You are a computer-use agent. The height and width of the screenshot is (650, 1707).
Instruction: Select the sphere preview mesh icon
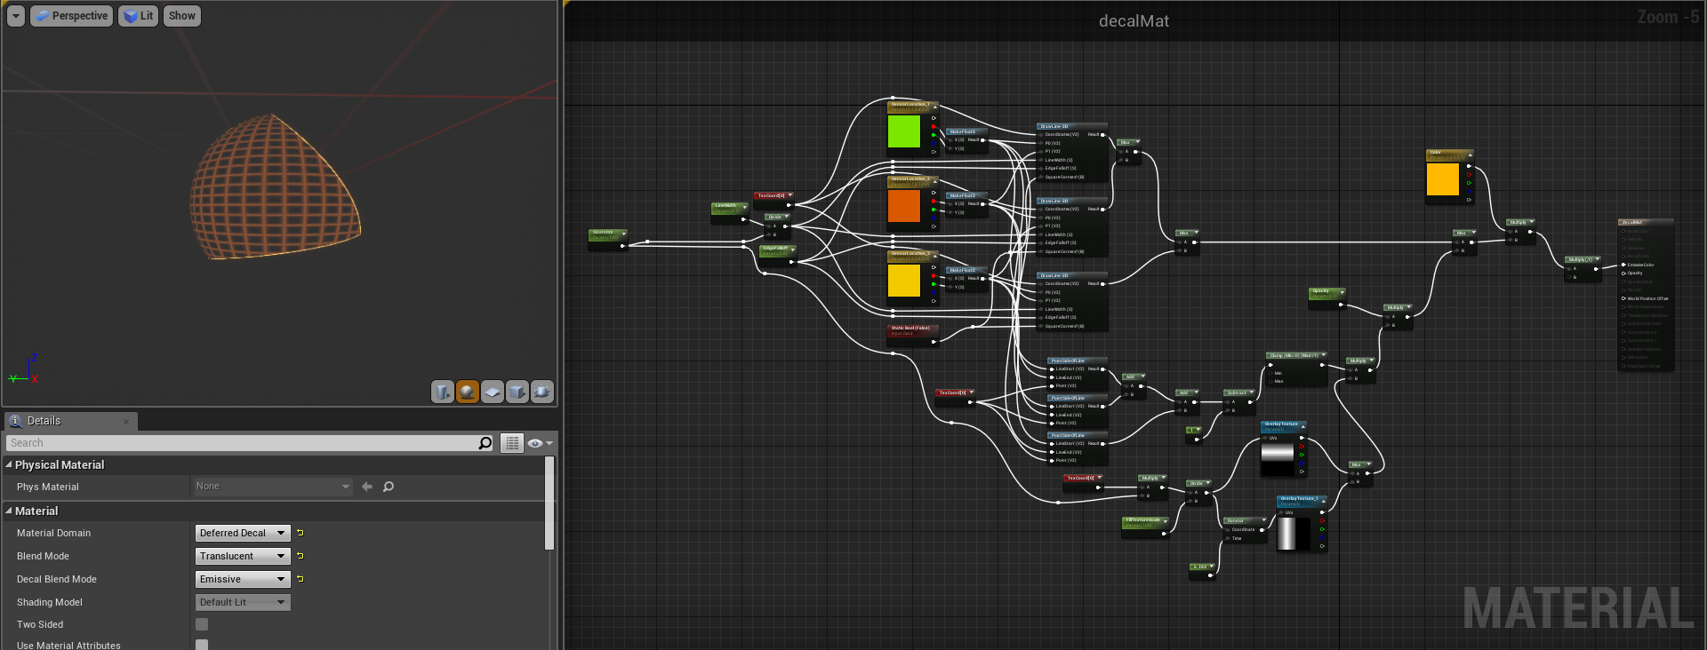pyautogui.click(x=468, y=392)
